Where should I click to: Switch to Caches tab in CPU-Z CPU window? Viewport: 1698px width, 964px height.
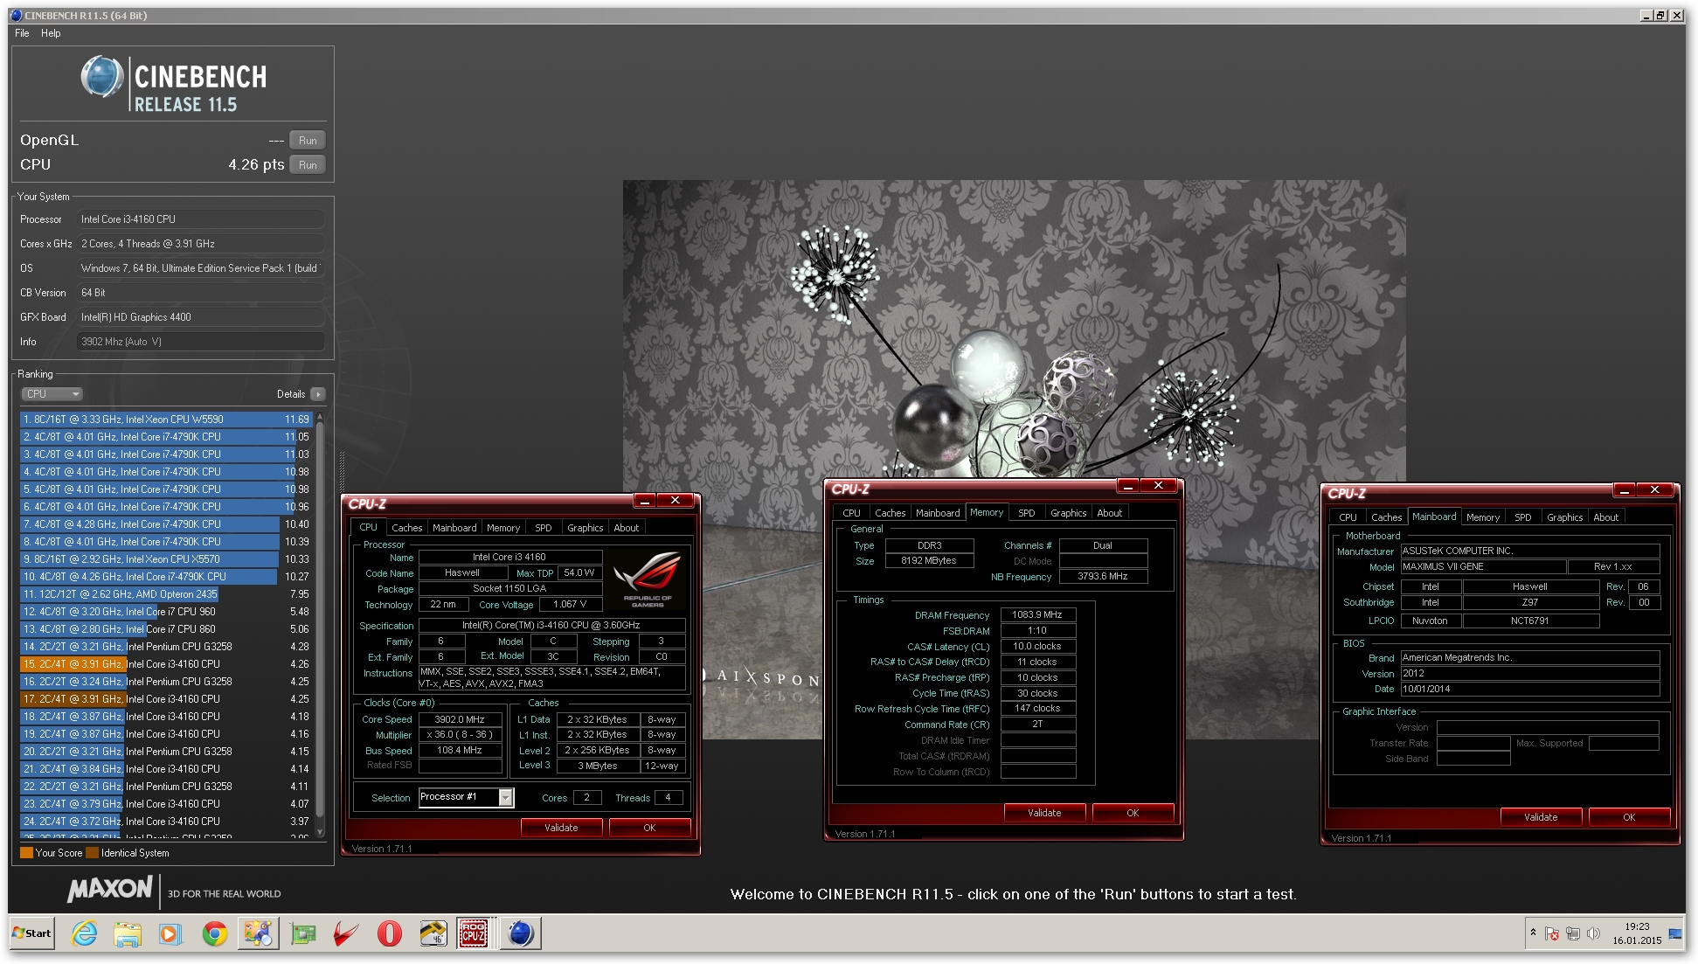coord(406,528)
